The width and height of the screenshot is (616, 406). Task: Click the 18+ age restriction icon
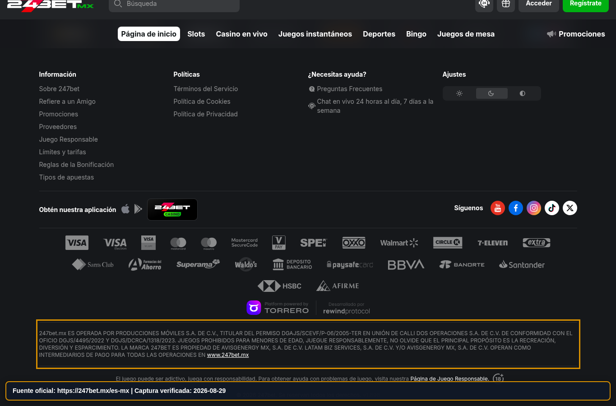coord(498,378)
